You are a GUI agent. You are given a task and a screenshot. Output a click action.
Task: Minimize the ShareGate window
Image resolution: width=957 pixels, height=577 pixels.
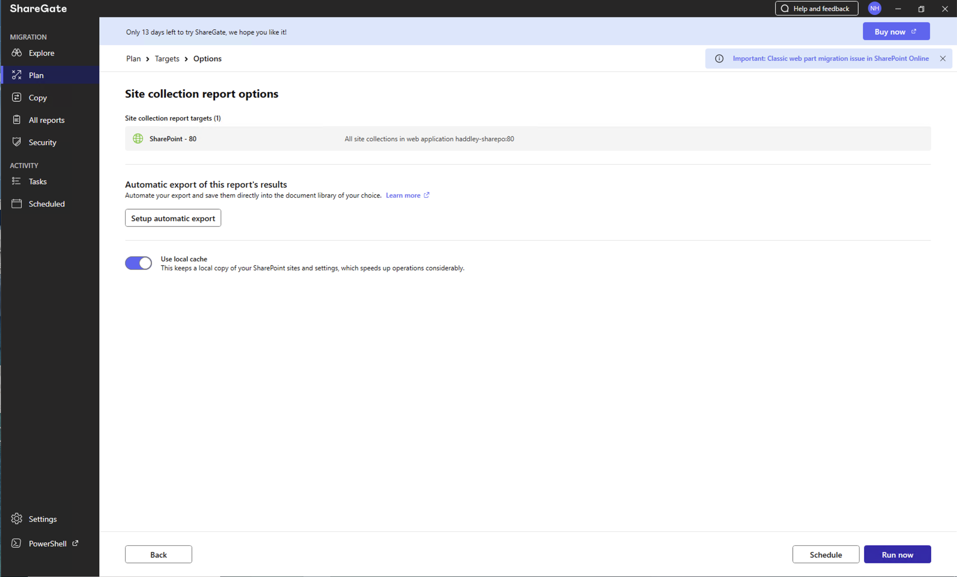click(898, 8)
